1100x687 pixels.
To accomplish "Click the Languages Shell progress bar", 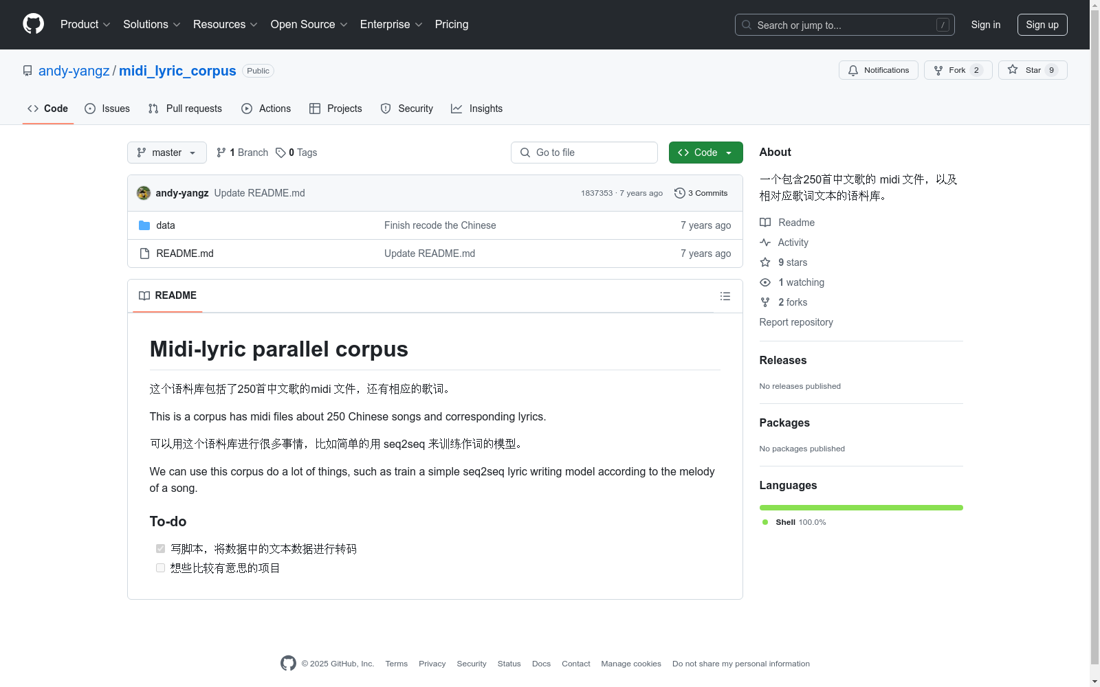I will [x=861, y=508].
